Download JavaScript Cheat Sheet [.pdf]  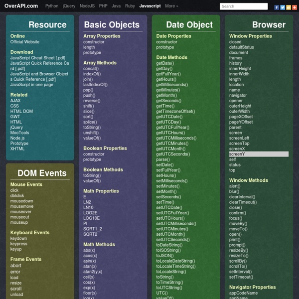point(38,58)
